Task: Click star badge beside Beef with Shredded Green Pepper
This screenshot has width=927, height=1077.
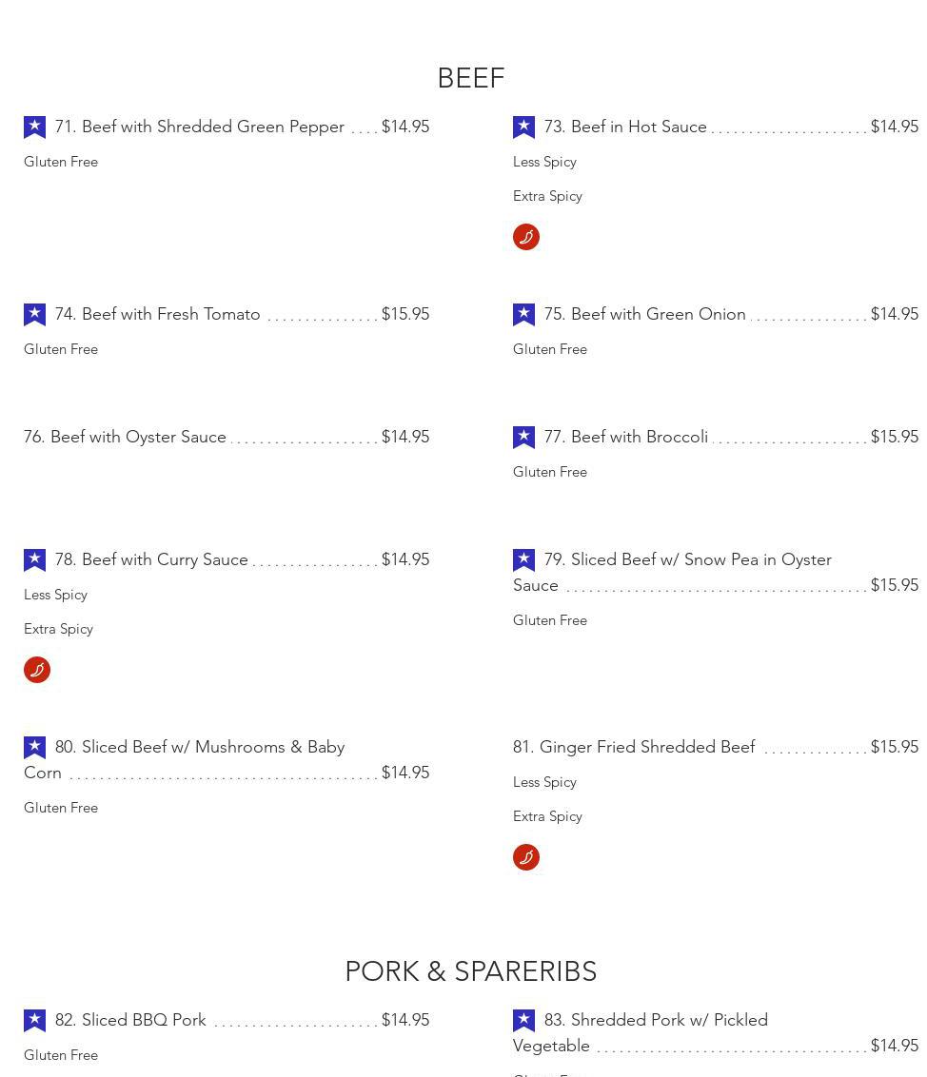Action: pos(34,127)
